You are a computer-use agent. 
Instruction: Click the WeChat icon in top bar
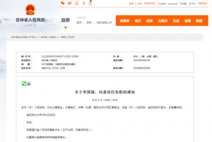tap(62, 3)
